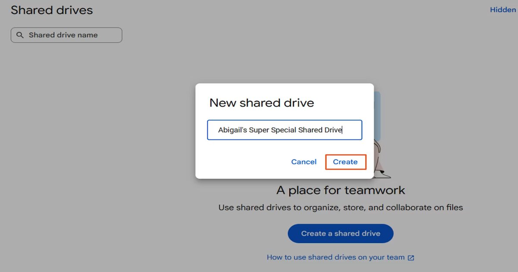Screen dimensions: 518x272
Task: Cancel the New shared drive dialog
Action: point(303,162)
